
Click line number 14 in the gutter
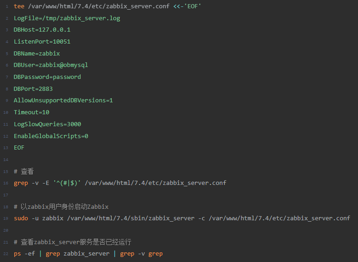coord(6,160)
